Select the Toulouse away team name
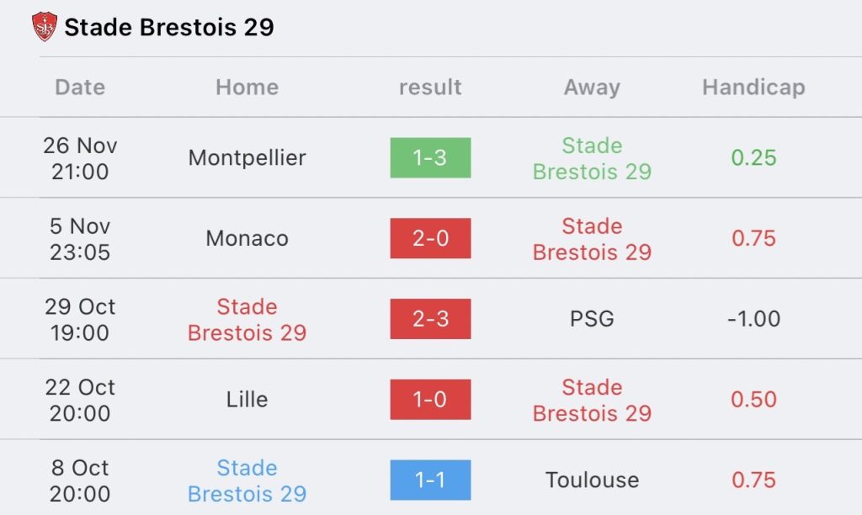Viewport: 862px width, 515px height. coord(592,480)
